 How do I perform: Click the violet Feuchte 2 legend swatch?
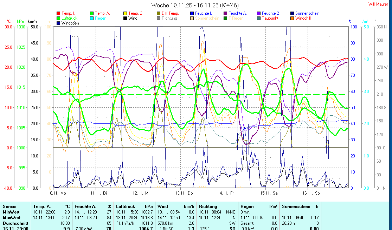258,13
